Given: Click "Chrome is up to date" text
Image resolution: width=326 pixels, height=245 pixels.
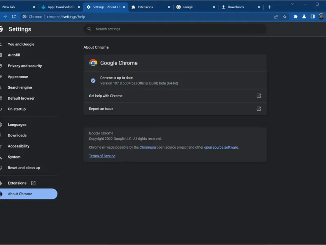Looking at the screenshot, I should click(x=117, y=78).
